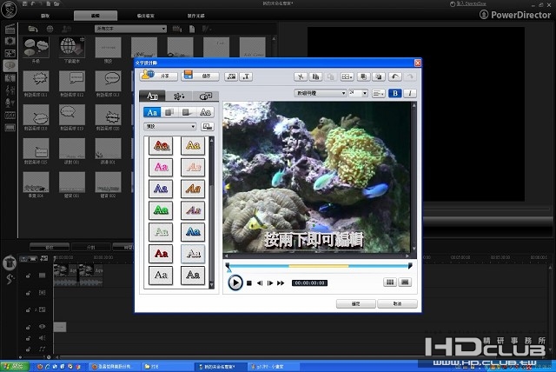
Task: Click the Save template button with disk icon
Action: click(201, 76)
